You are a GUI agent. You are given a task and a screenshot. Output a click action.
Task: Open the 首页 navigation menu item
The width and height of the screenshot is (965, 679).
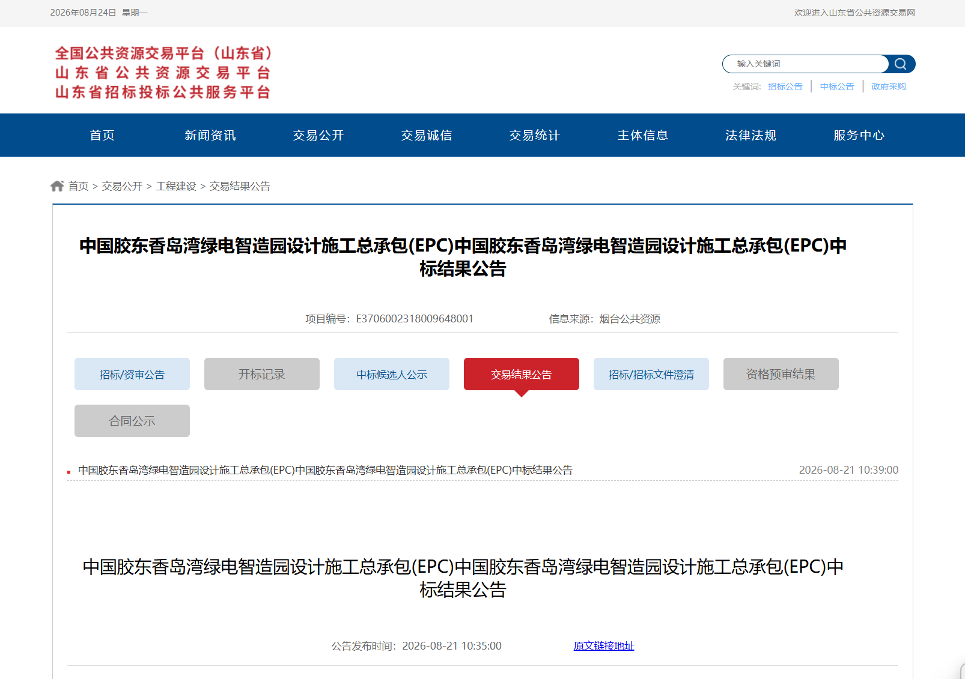[102, 135]
